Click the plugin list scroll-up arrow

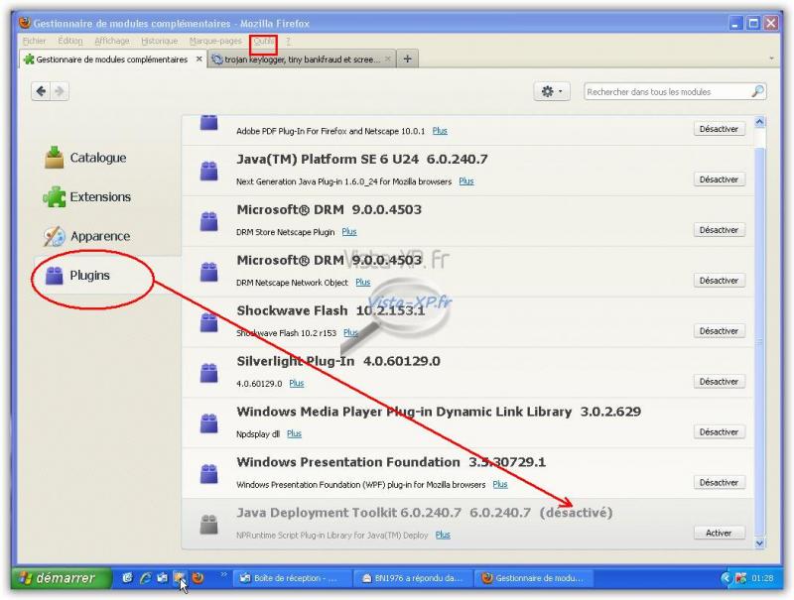coord(759,122)
